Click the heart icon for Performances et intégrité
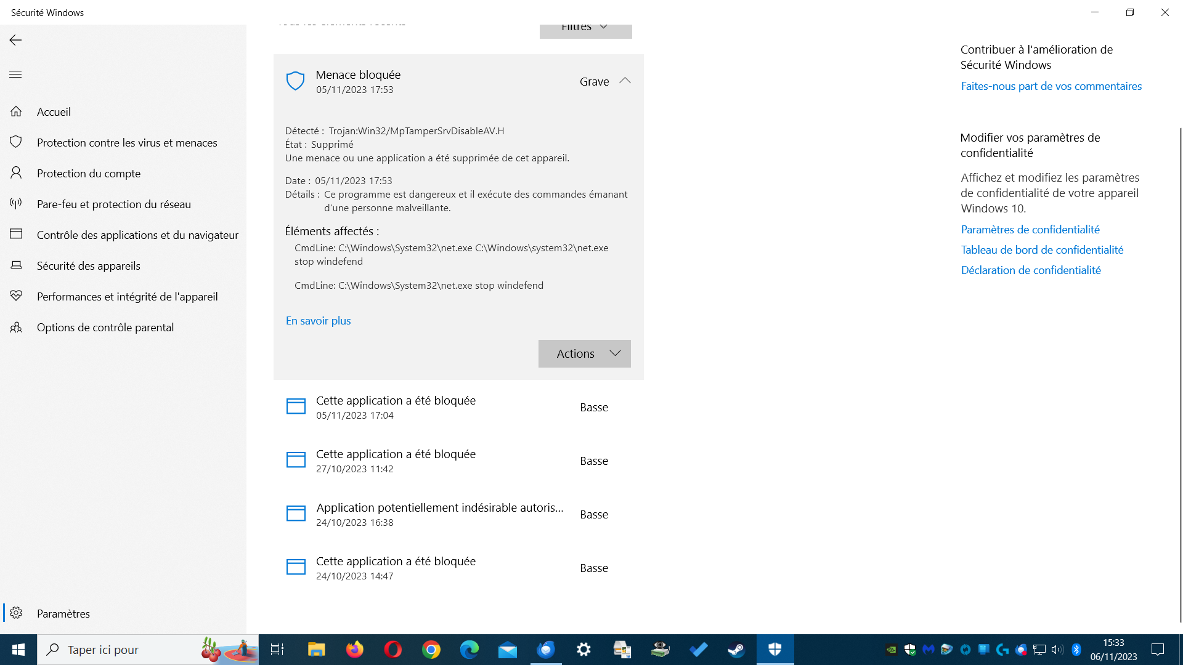 16,296
